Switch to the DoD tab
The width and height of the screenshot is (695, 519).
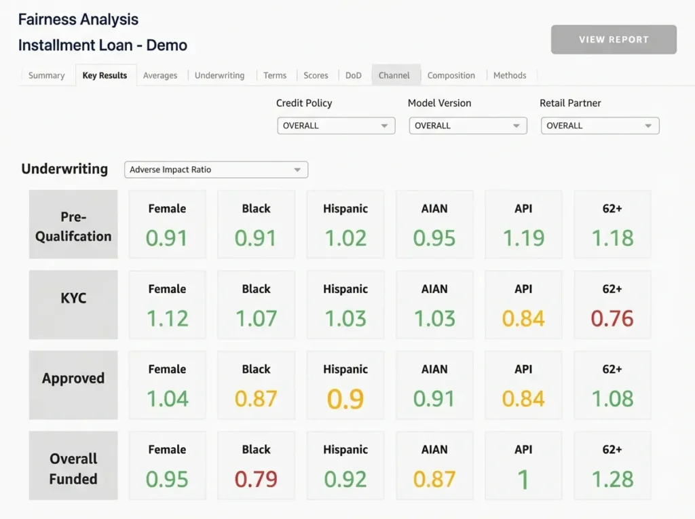pos(354,75)
